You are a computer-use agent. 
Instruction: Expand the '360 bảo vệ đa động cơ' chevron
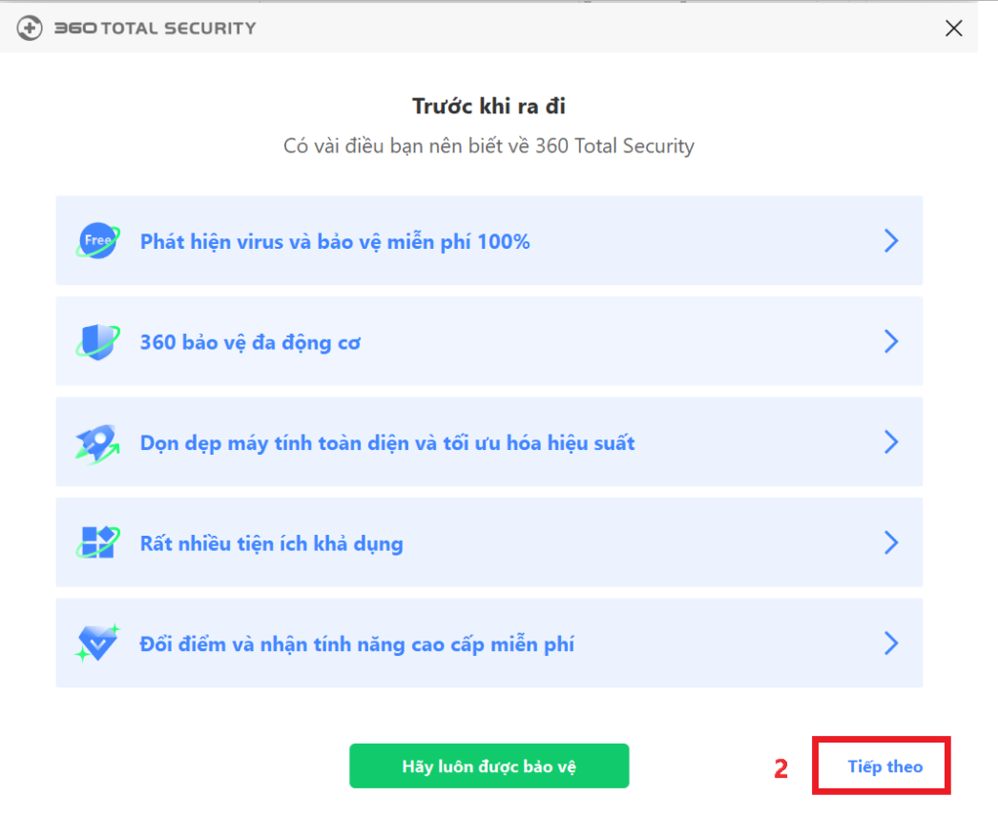[891, 341]
